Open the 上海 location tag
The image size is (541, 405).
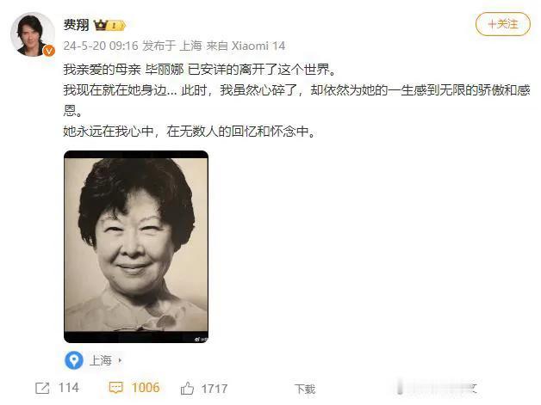click(101, 360)
